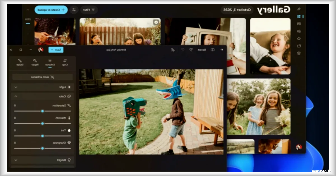Expand the Relight section
The height and width of the screenshot is (176, 336).
click(x=43, y=160)
